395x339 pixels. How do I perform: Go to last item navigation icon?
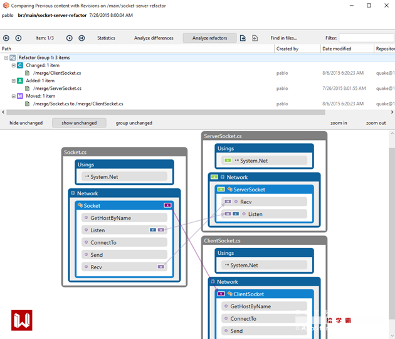82,38
